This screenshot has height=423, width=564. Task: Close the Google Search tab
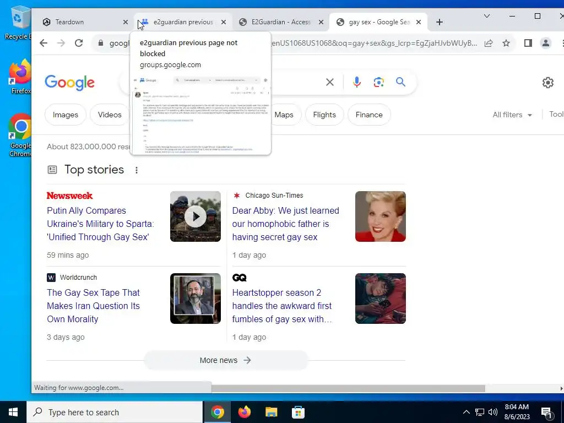point(419,22)
